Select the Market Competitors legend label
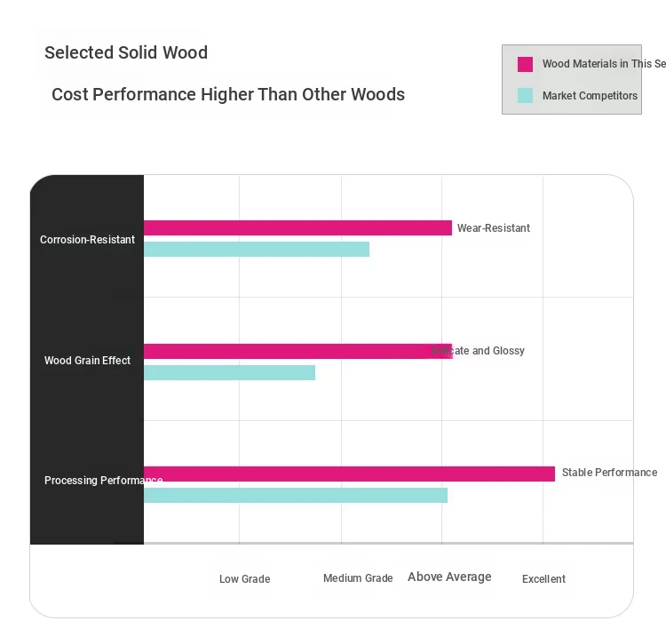 click(x=590, y=96)
